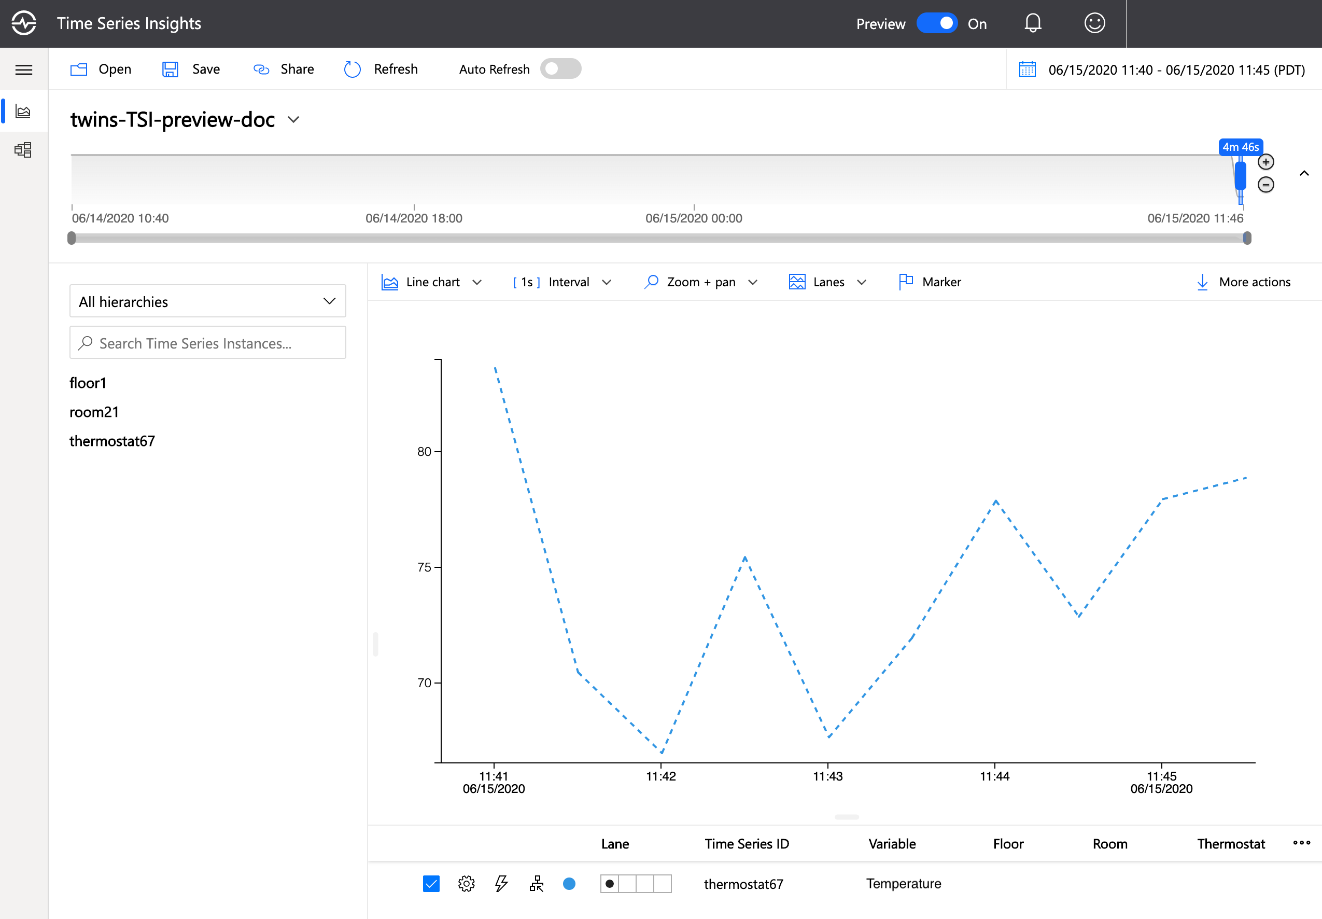Select the fourth lane box for thermostat67
1322x919 pixels.
point(663,883)
